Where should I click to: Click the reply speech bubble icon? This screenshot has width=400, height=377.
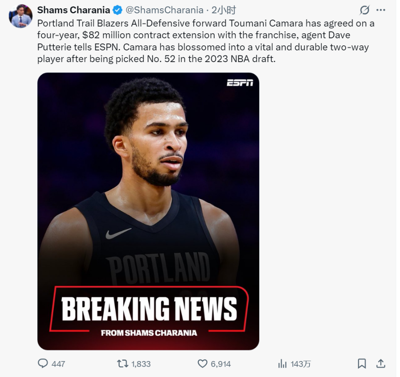click(43, 364)
